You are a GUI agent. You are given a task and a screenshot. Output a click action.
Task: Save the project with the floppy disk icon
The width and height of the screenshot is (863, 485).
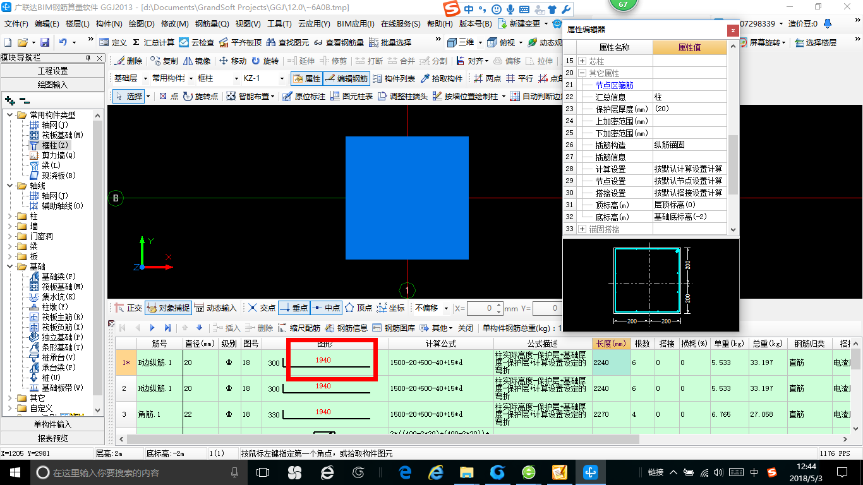(x=45, y=42)
